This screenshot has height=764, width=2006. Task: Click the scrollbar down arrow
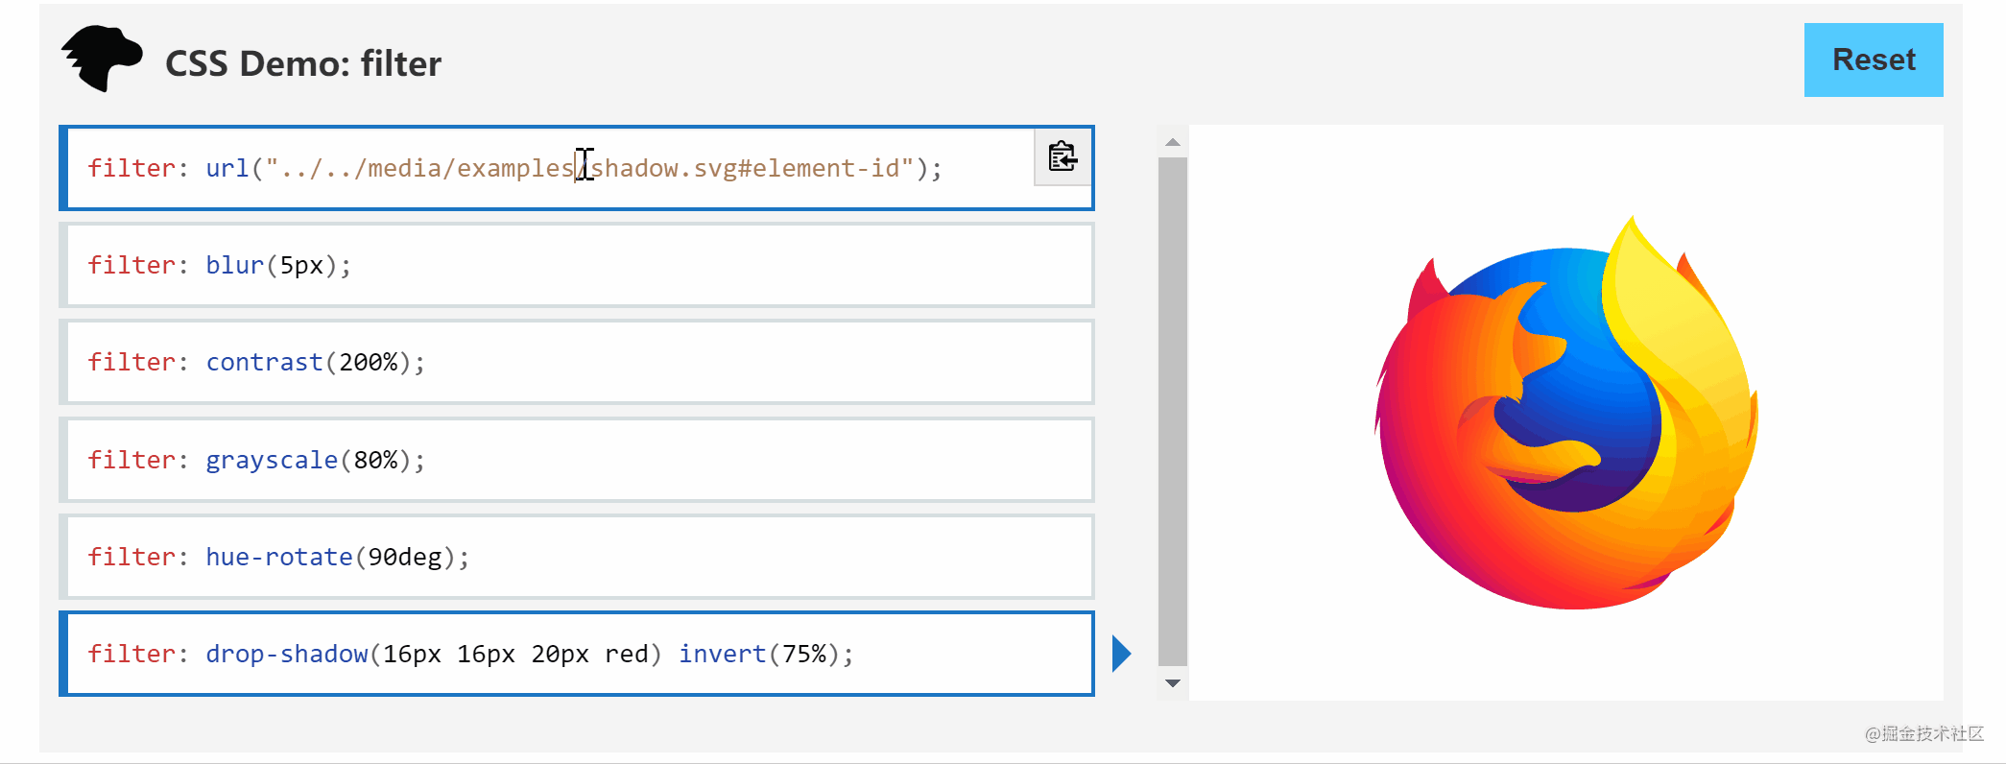pyautogui.click(x=1172, y=683)
